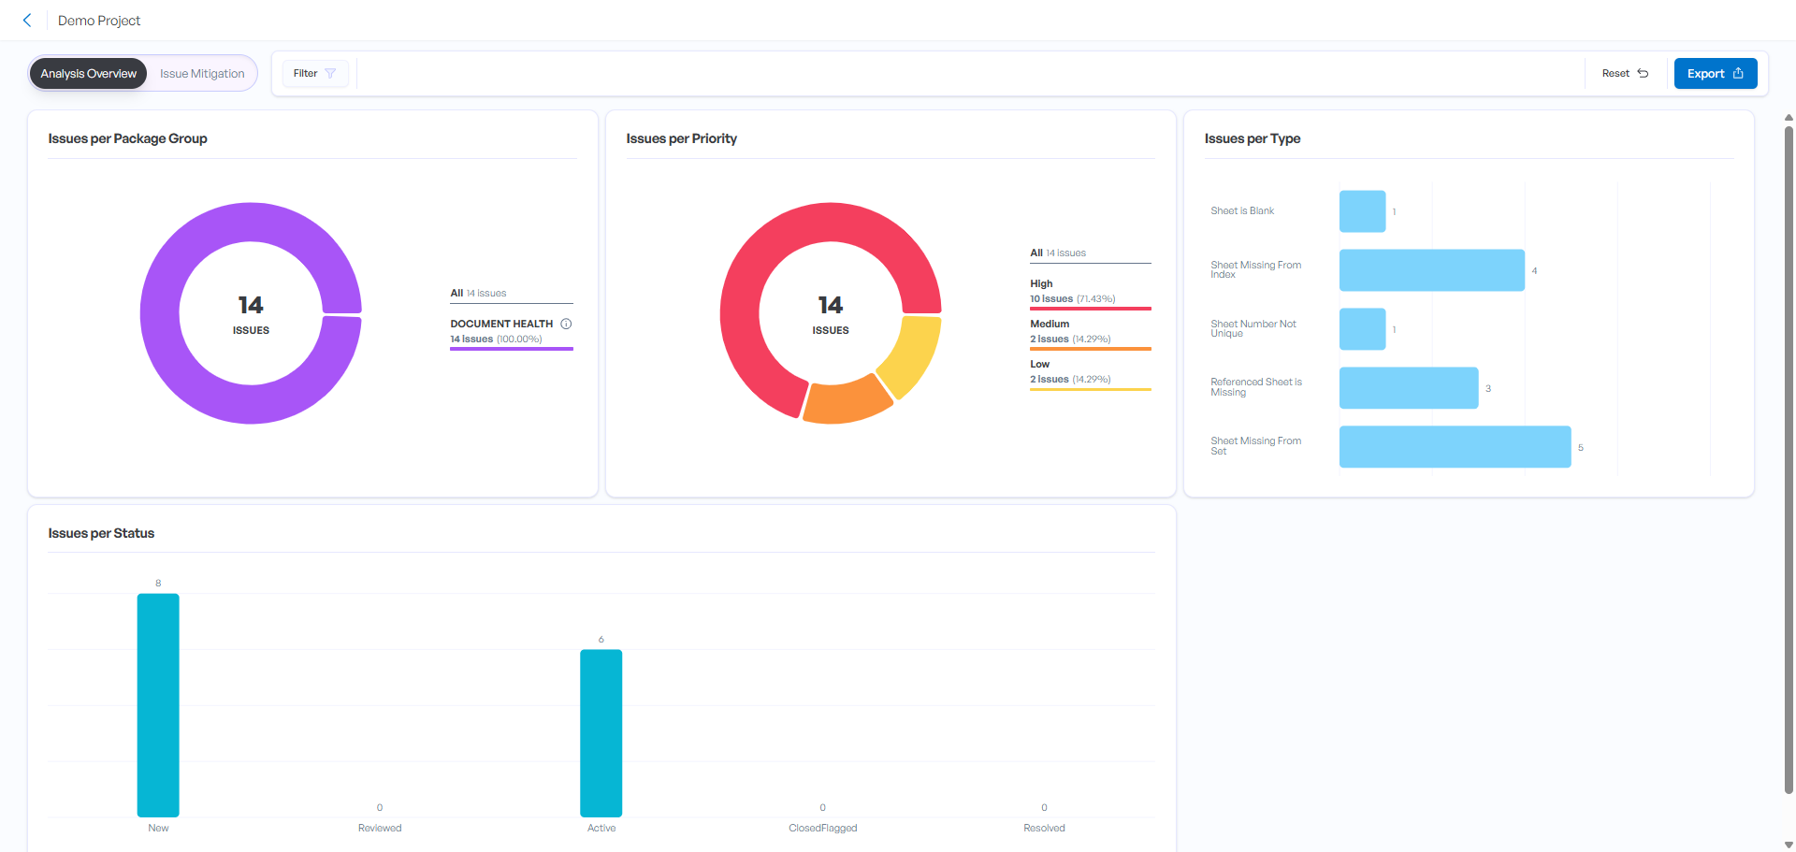
Task: Open the Filter dropdown
Action: (314, 73)
